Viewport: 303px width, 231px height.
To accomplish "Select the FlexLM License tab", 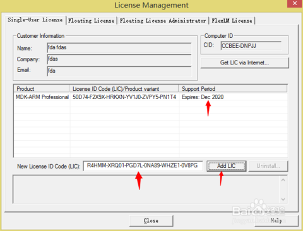I will coord(232,21).
